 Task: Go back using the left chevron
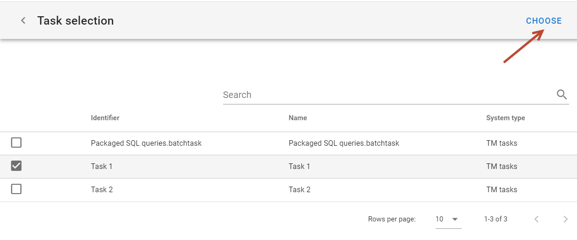[23, 21]
